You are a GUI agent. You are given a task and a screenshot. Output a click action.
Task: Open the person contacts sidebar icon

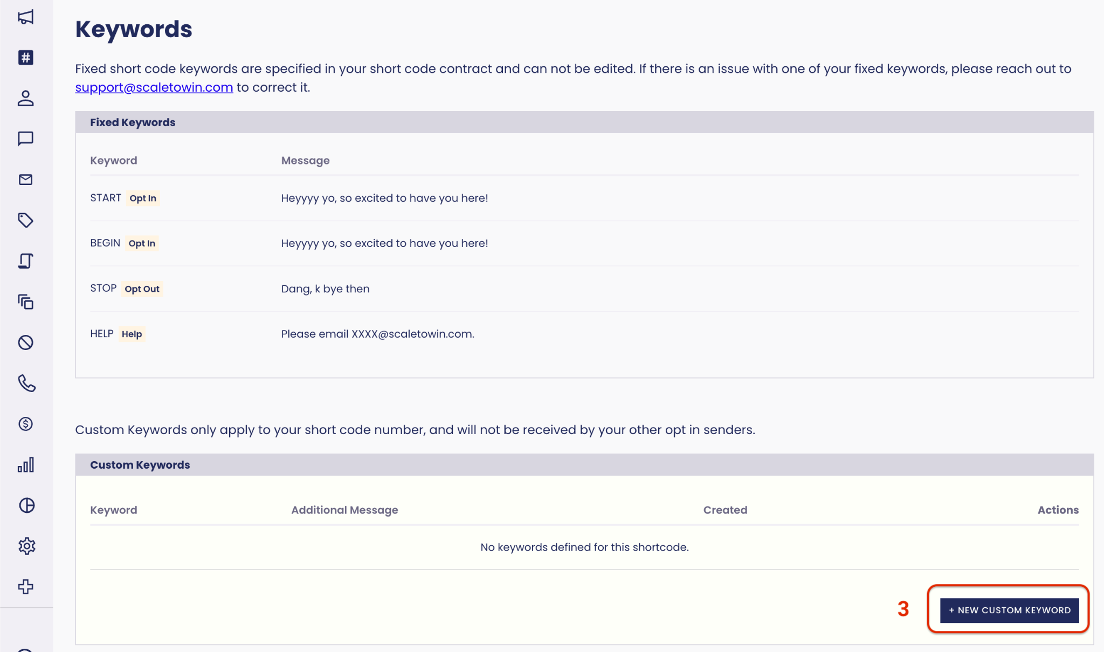26,98
